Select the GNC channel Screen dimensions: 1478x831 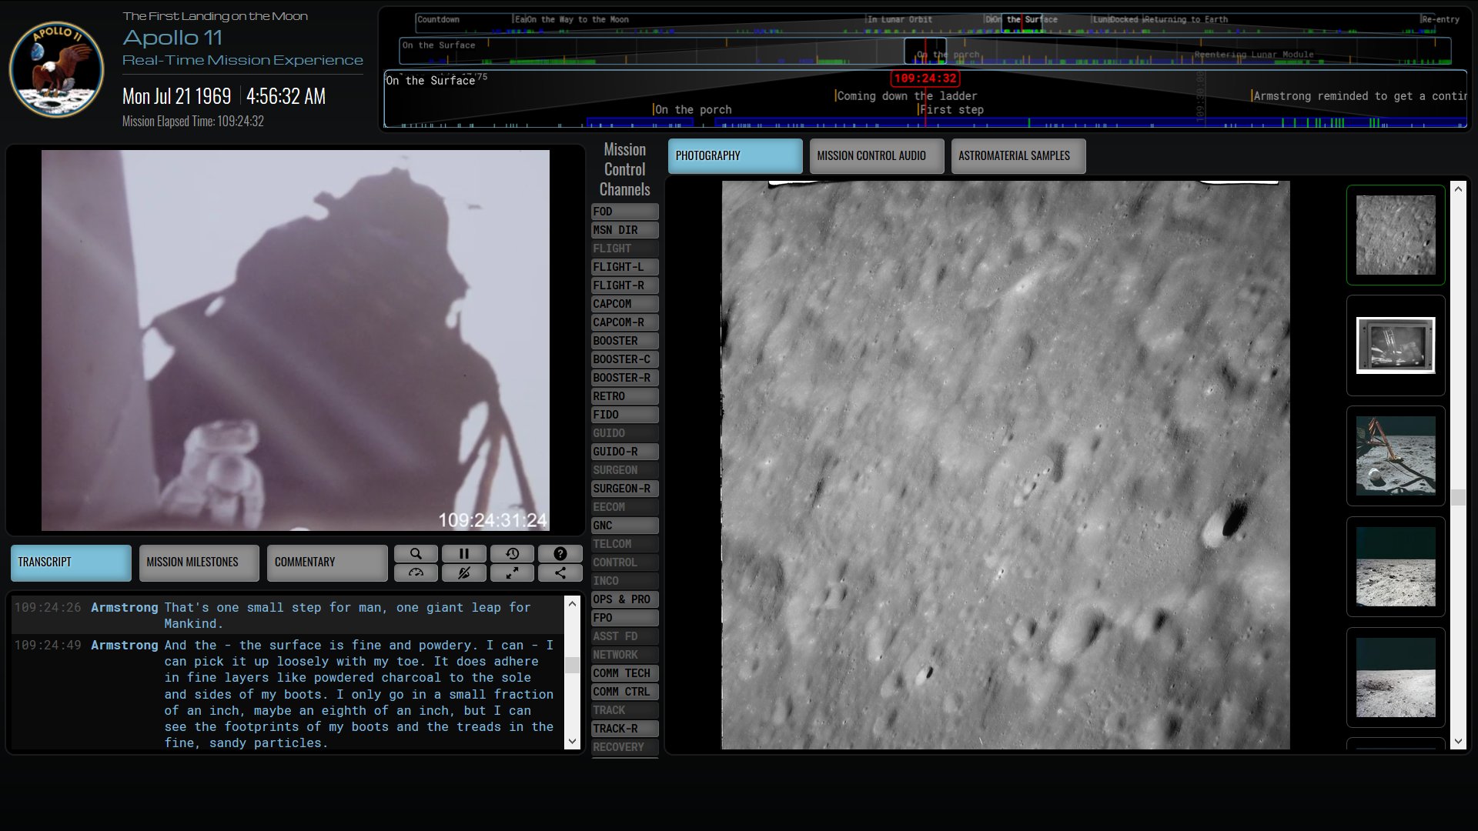click(x=624, y=526)
